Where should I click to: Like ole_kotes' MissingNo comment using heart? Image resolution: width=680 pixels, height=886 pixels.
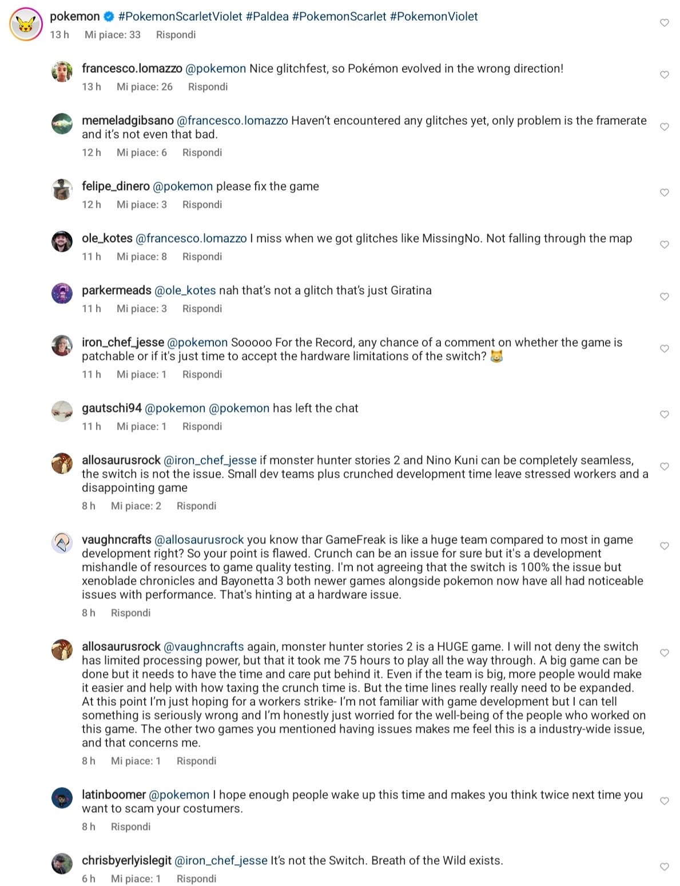coord(664,245)
